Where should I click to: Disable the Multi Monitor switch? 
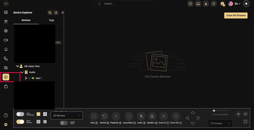[x=20, y=121]
